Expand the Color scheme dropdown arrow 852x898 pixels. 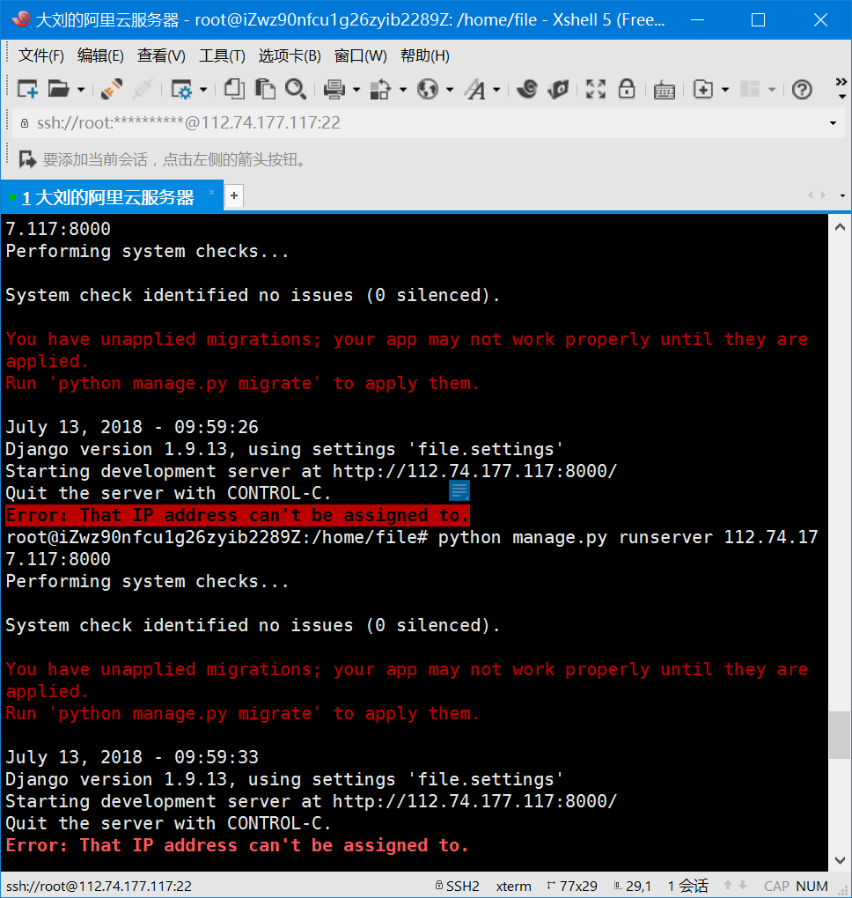pyautogui.click(x=403, y=90)
